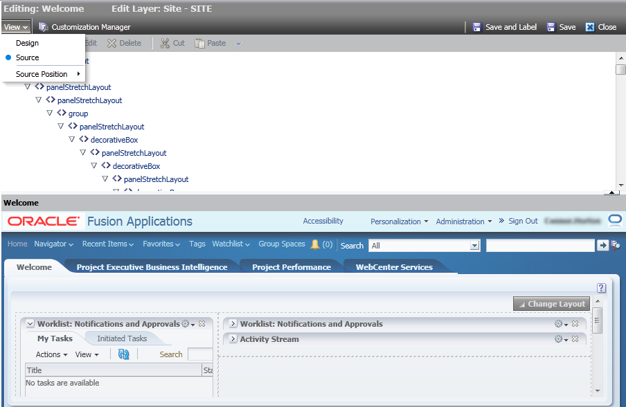626x407 pixels.
Task: Open the Personalization menu
Action: 400,221
